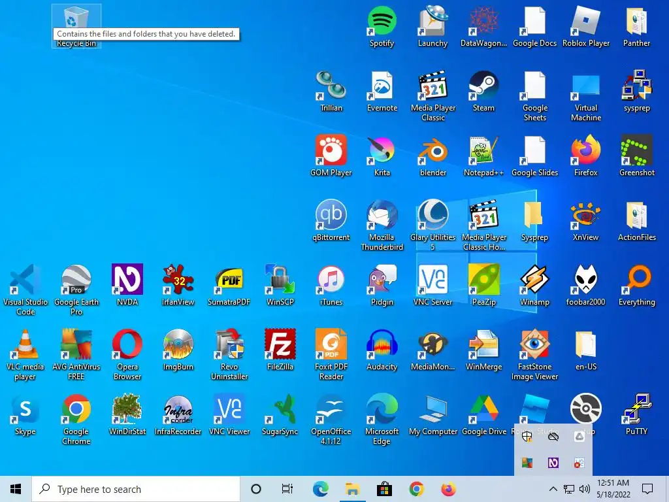The width and height of the screenshot is (669, 502).
Task: Select the en-US folder
Action: [x=586, y=350]
